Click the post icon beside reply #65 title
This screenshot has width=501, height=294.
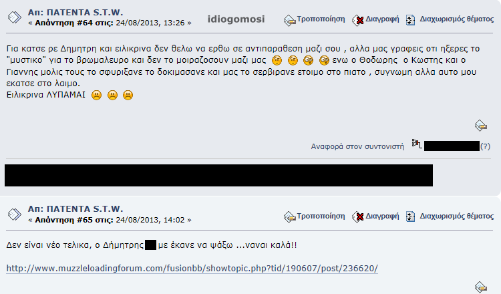15,214
